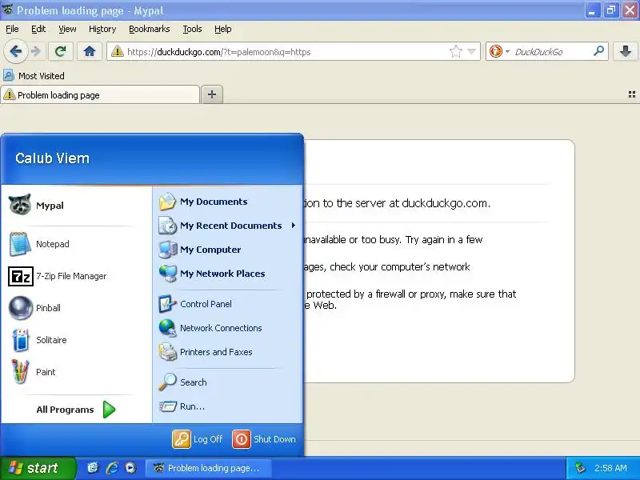Open Network Connections

pos(227,328)
